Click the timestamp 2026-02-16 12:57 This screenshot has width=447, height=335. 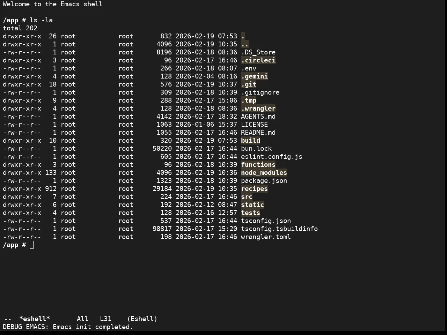coord(206,213)
